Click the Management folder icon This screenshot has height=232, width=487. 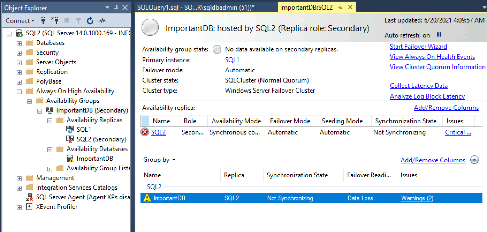click(29, 178)
